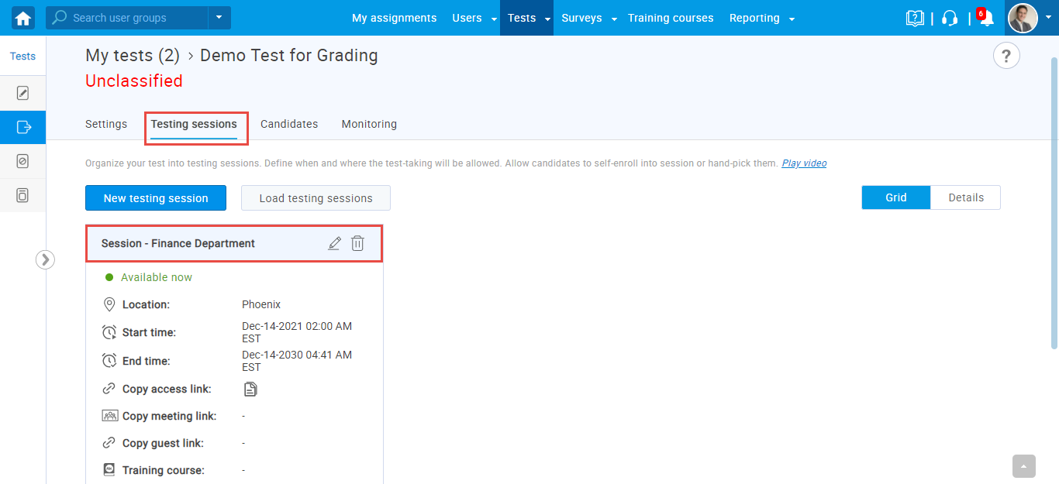Click the Play video link
This screenshot has width=1059, height=484.
pos(804,163)
